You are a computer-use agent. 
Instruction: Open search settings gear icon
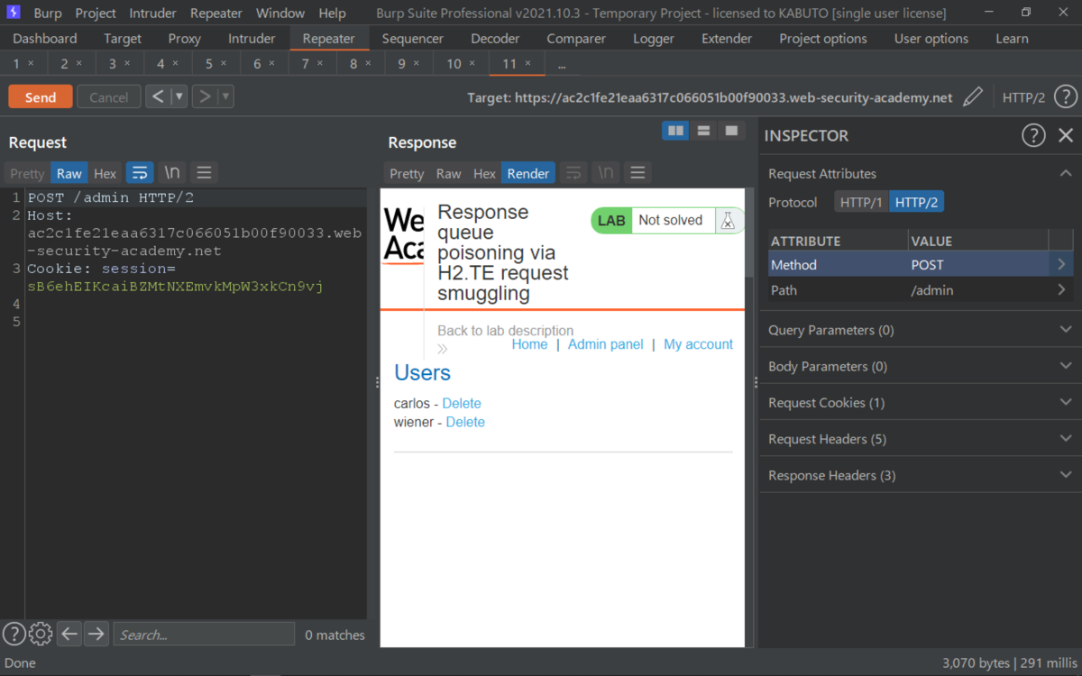pos(41,634)
